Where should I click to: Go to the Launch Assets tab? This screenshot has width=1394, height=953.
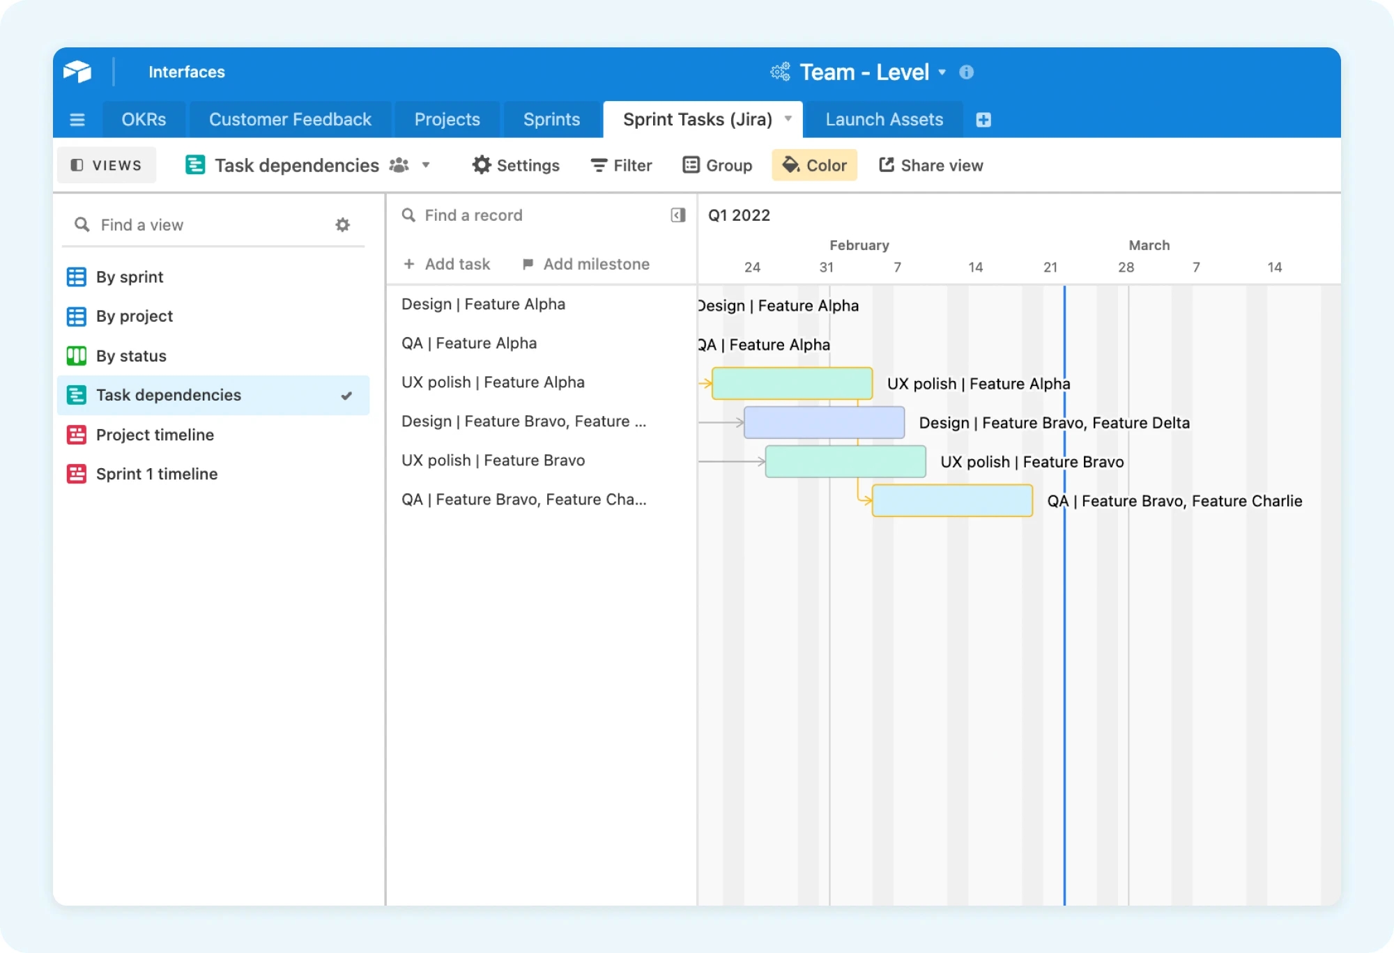tap(884, 119)
